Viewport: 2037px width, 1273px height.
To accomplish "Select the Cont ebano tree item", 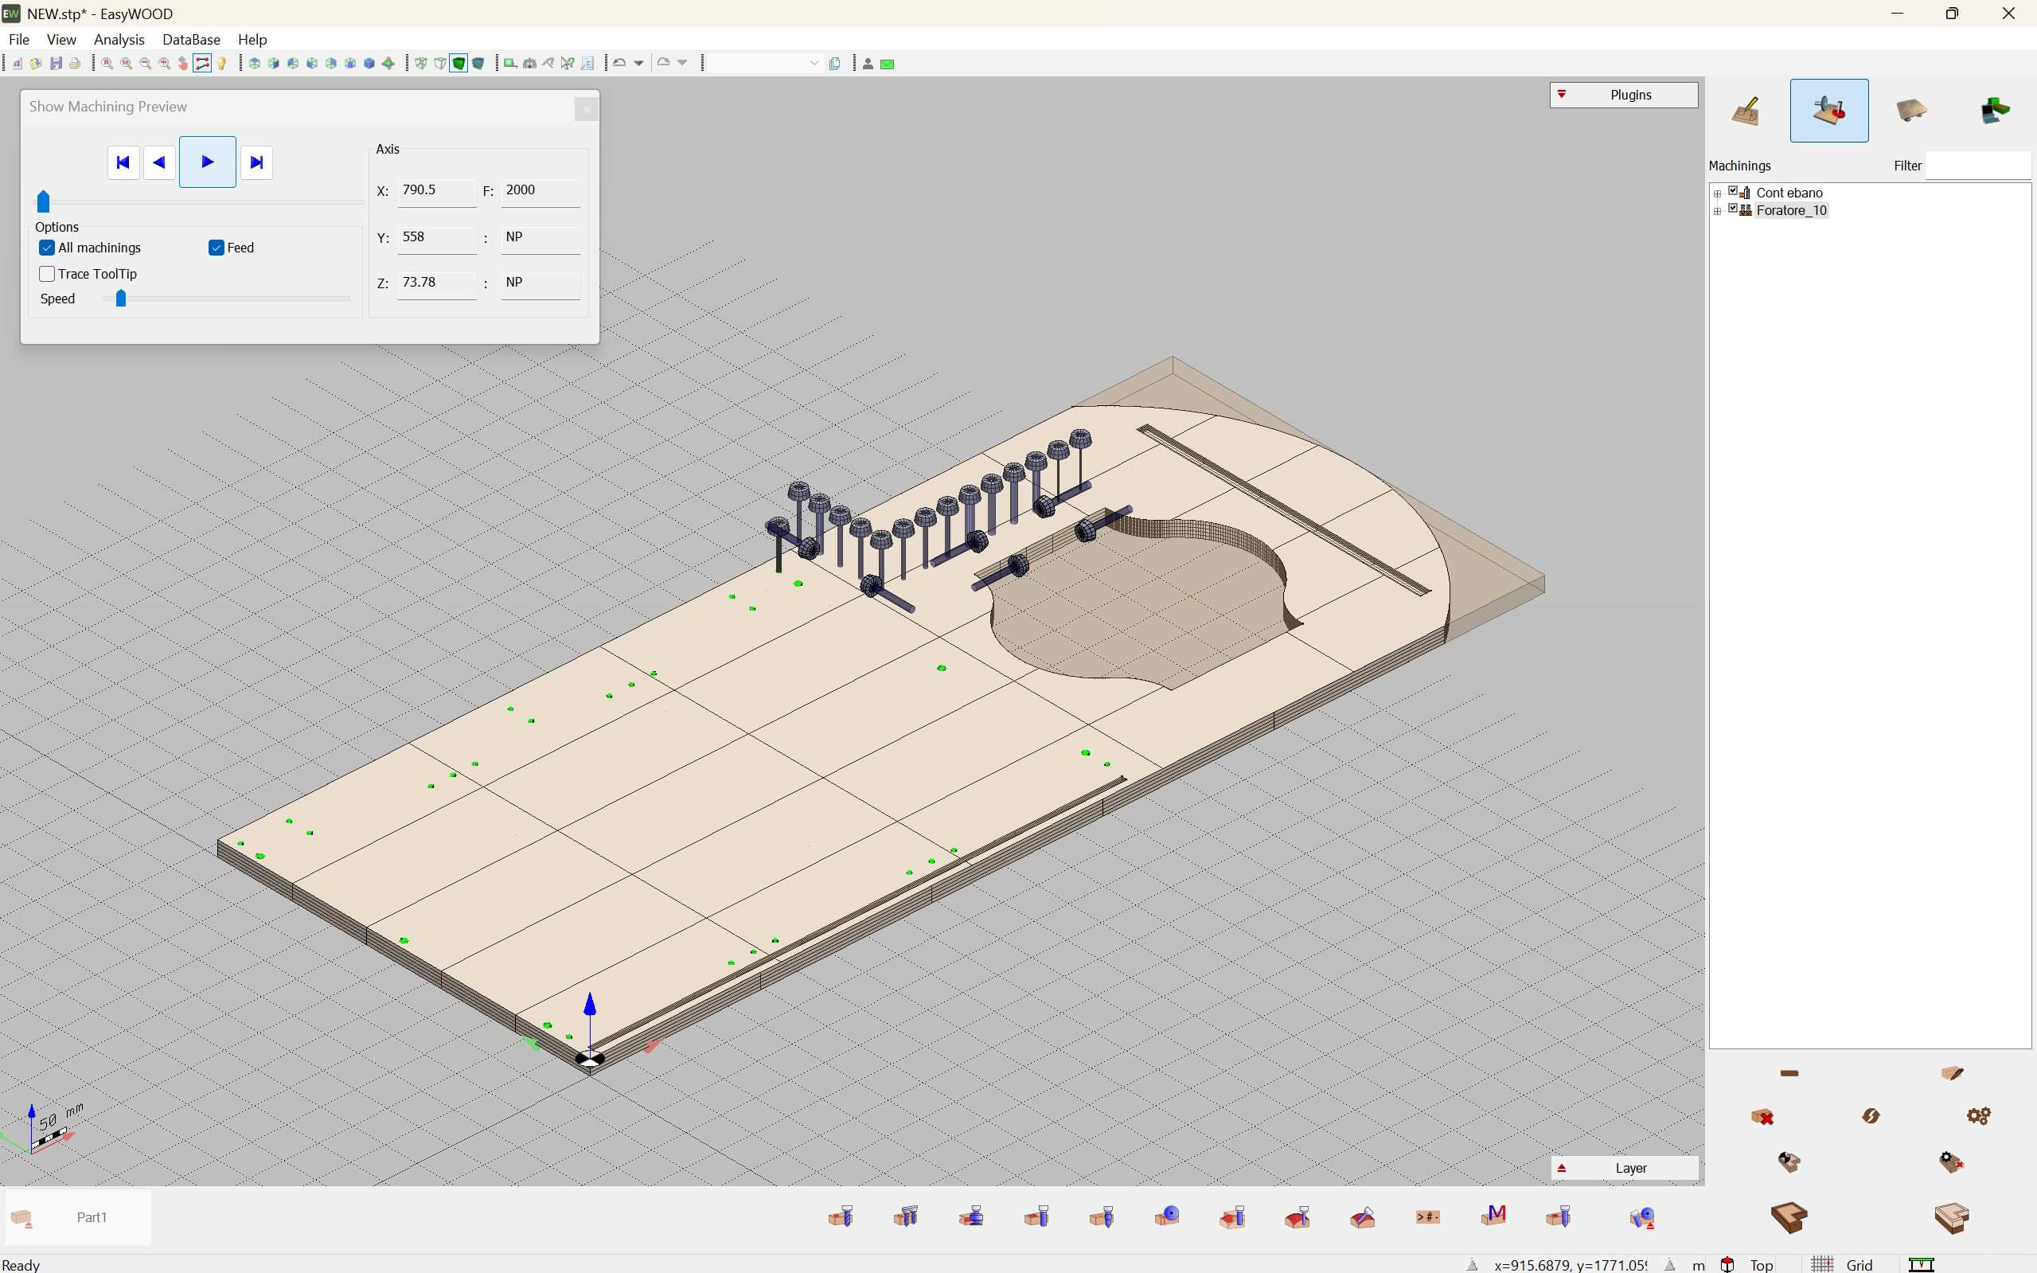I will (x=1789, y=193).
